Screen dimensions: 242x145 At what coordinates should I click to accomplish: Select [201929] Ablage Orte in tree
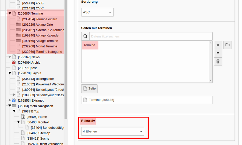(37, 25)
